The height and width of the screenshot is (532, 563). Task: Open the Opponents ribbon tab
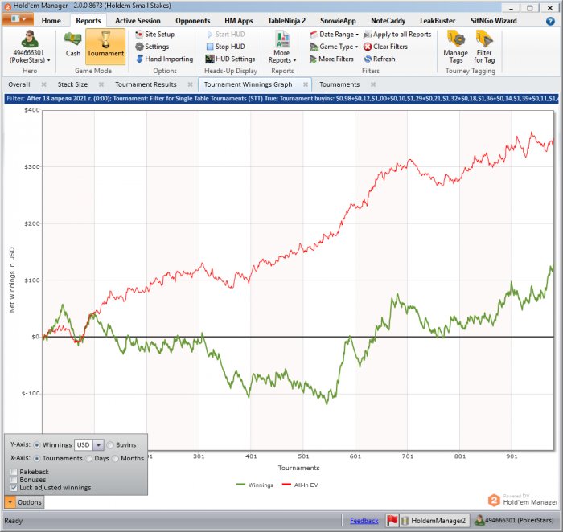click(x=192, y=21)
